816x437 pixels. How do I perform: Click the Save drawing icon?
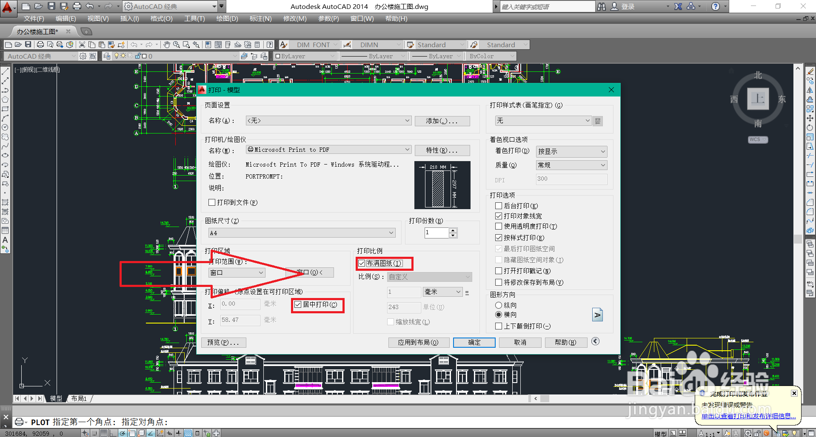[x=28, y=45]
